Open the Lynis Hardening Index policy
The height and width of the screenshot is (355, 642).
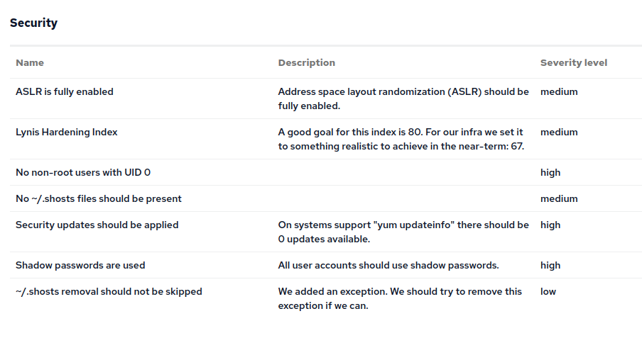pyautogui.click(x=67, y=132)
